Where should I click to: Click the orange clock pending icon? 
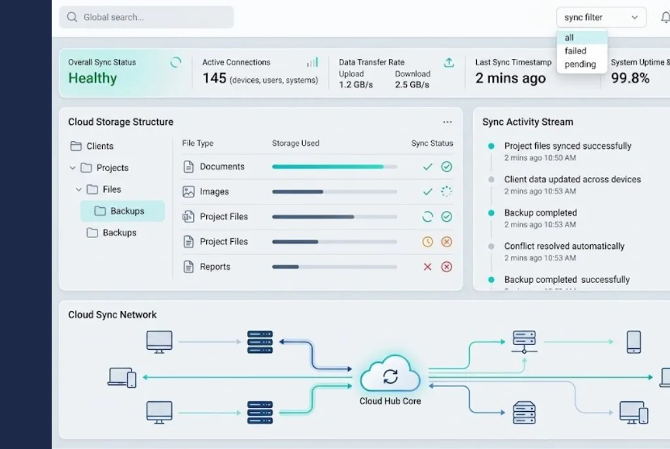(428, 242)
